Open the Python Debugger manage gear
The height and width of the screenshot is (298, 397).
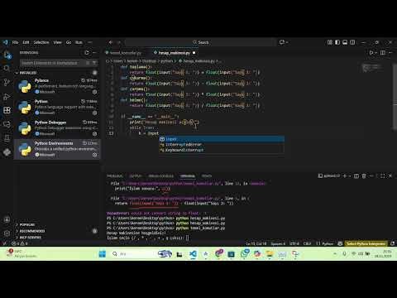pyautogui.click(x=94, y=133)
